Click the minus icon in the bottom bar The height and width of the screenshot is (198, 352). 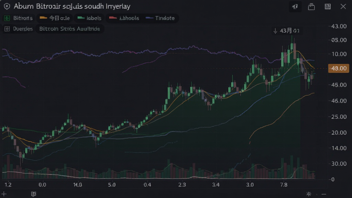tap(324, 194)
